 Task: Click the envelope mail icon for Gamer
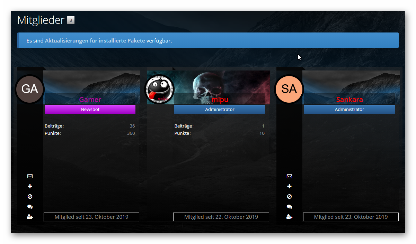coord(30,176)
